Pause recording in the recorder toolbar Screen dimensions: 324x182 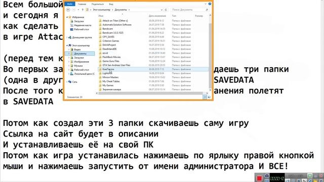[x=267, y=180]
